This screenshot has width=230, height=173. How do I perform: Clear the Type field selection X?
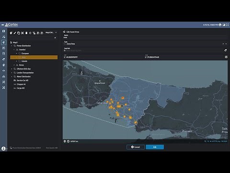tap(223, 44)
